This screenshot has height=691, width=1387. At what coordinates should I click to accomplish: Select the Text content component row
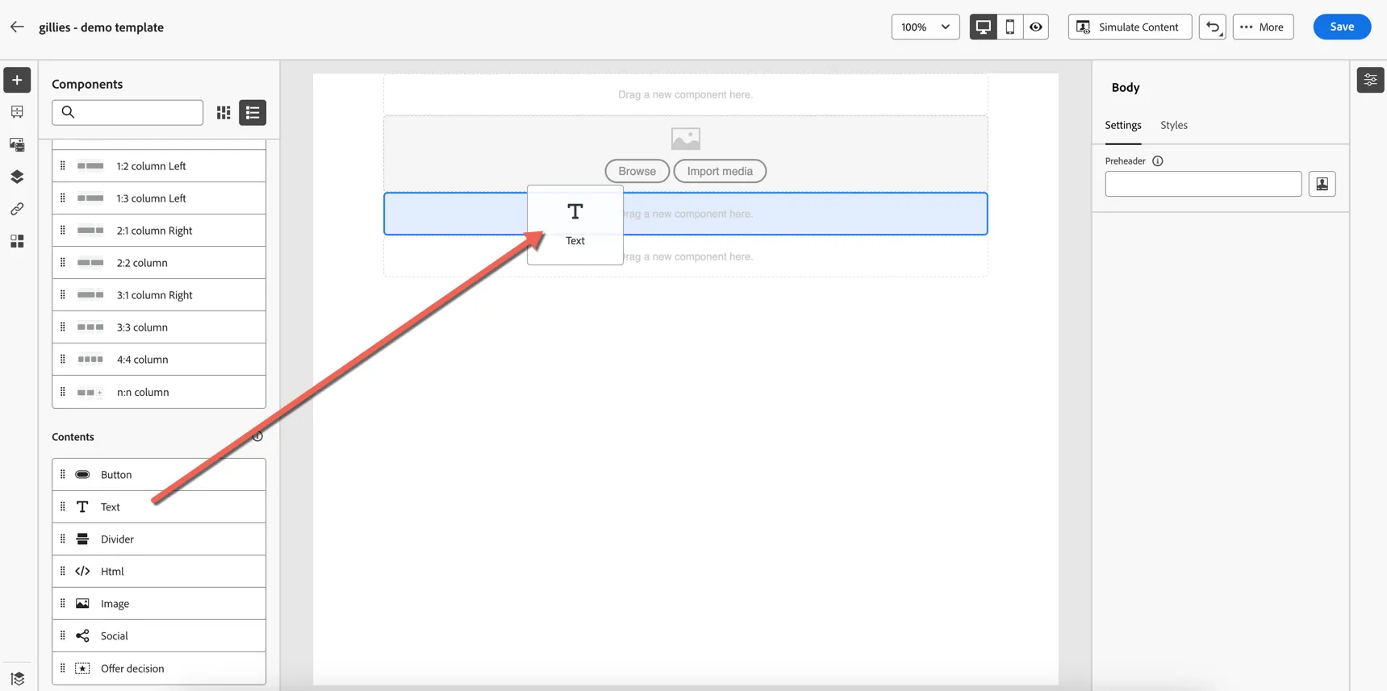[159, 507]
